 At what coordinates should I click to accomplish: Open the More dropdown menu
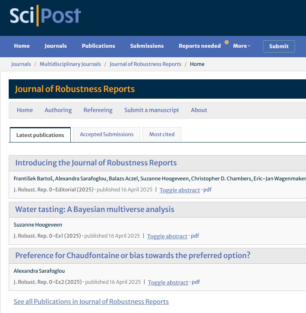242,46
